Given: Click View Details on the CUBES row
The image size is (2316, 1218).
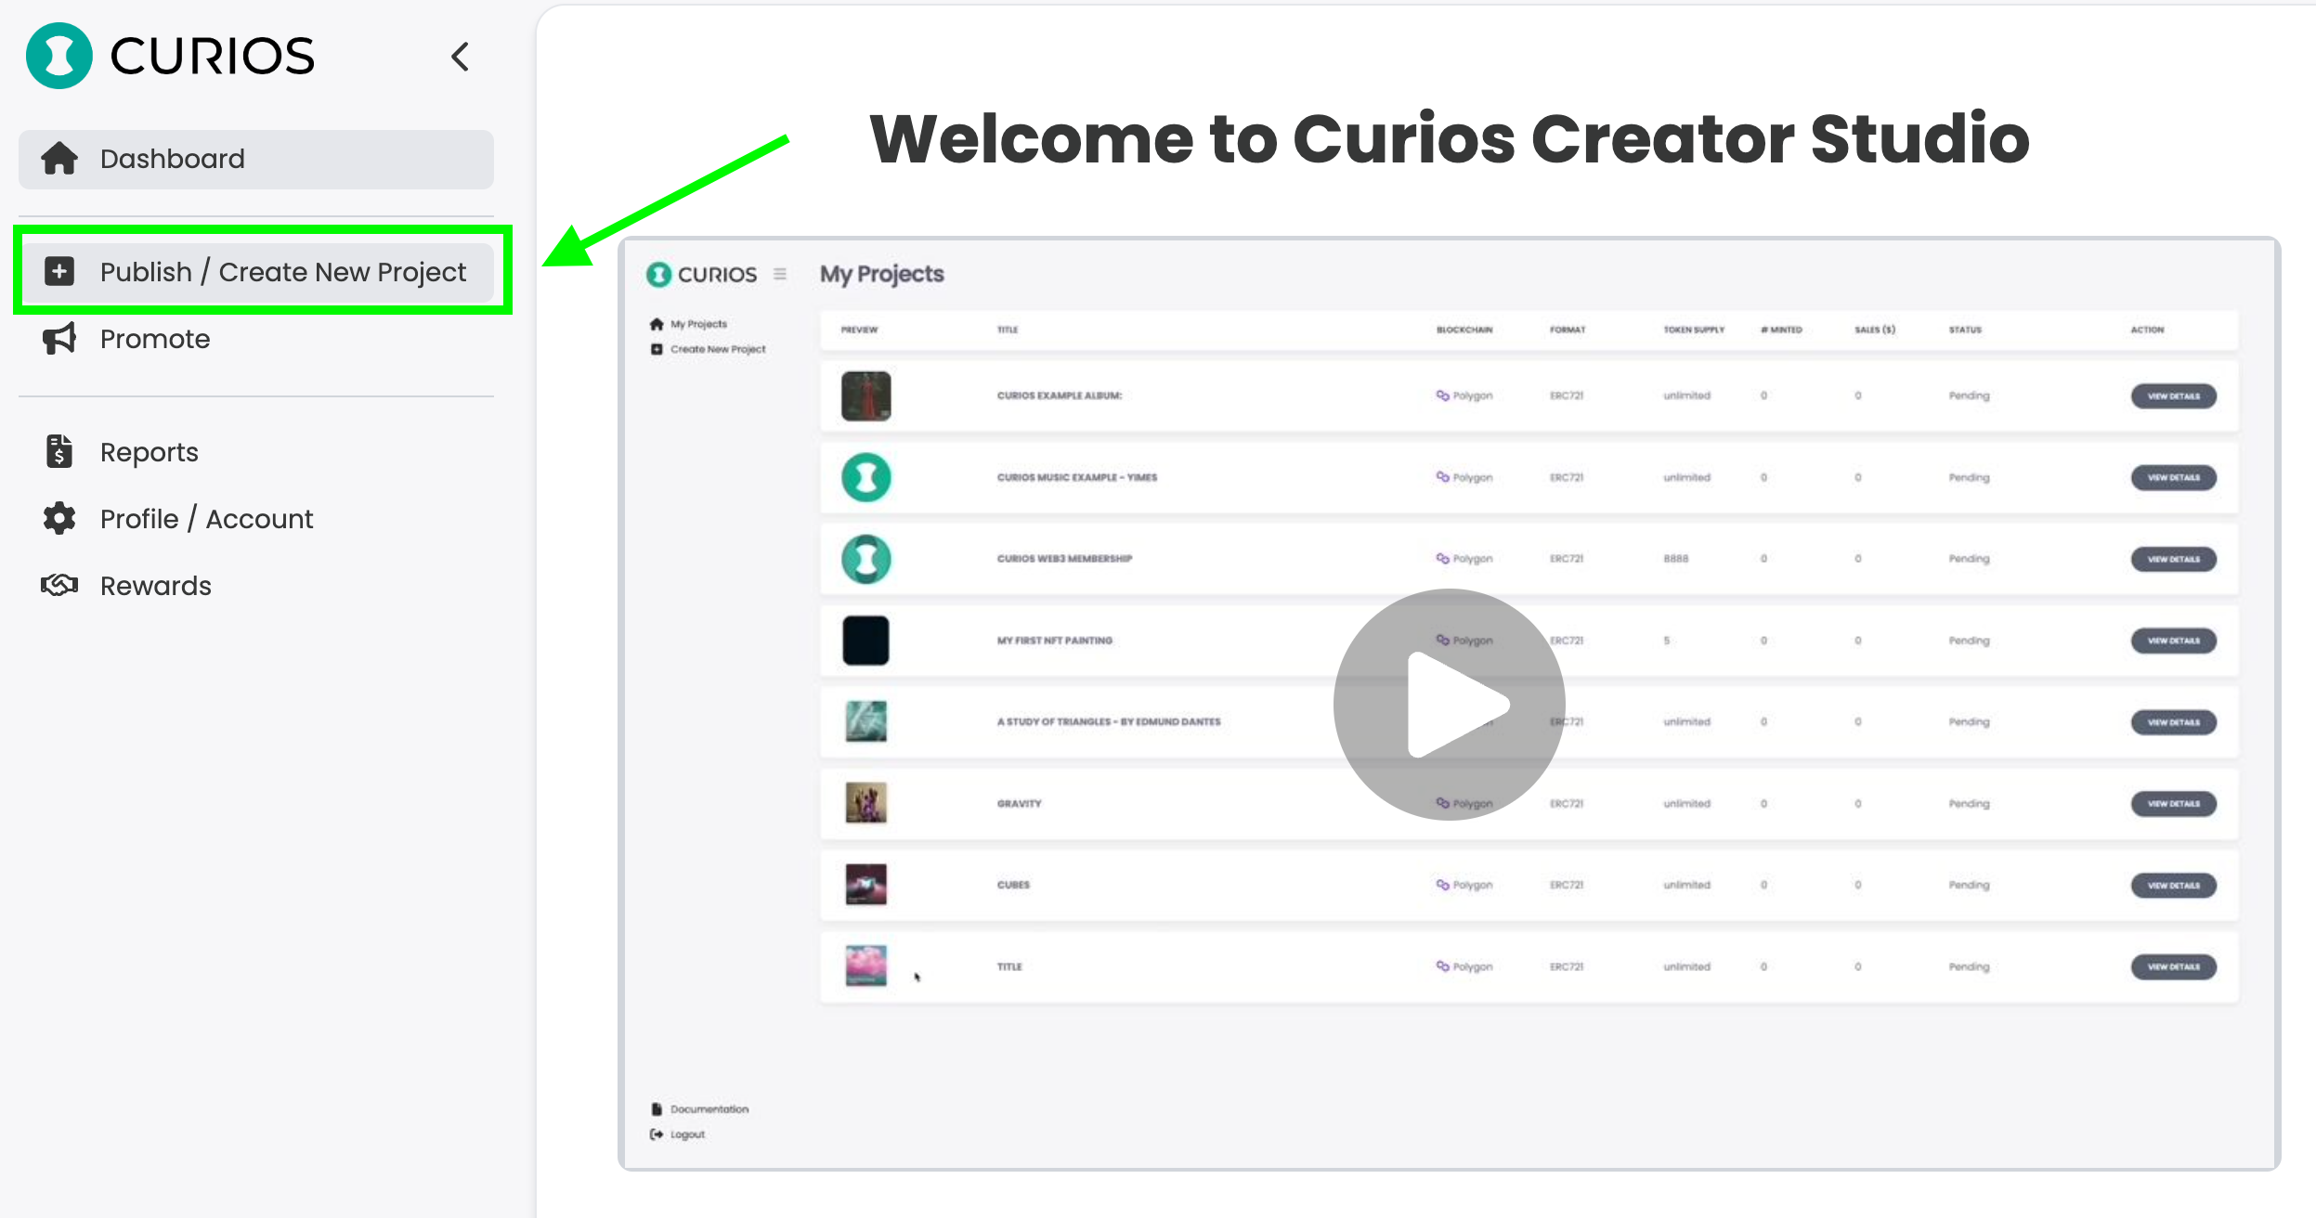Looking at the screenshot, I should pyautogui.click(x=2173, y=885).
